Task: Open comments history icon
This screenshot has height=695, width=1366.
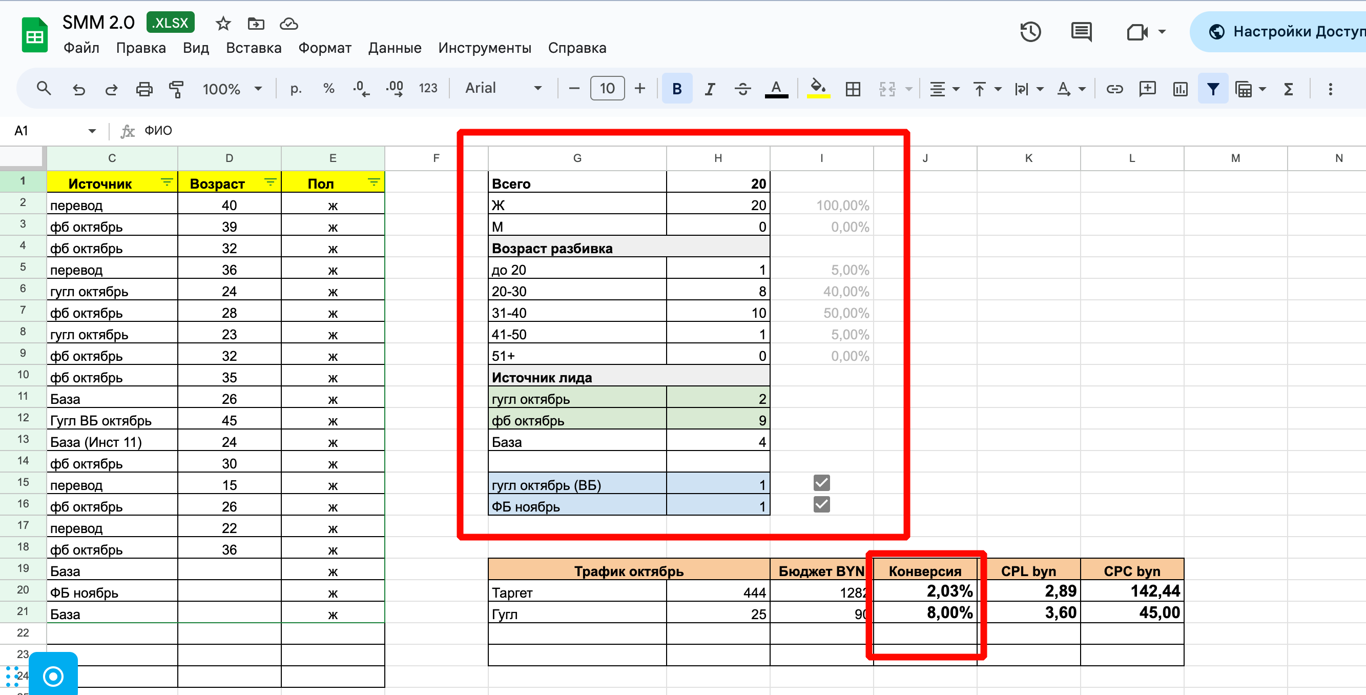Action: point(1081,32)
